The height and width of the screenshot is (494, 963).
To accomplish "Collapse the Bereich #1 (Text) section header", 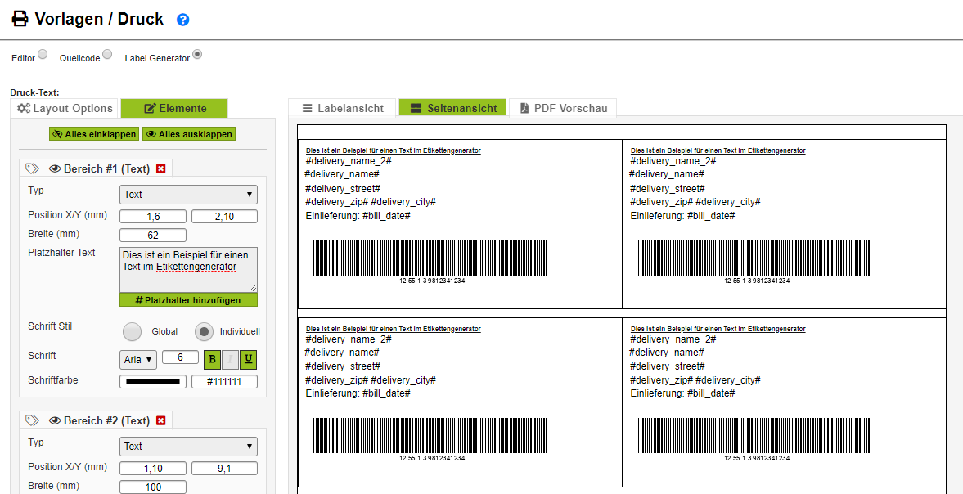I will coord(107,168).
